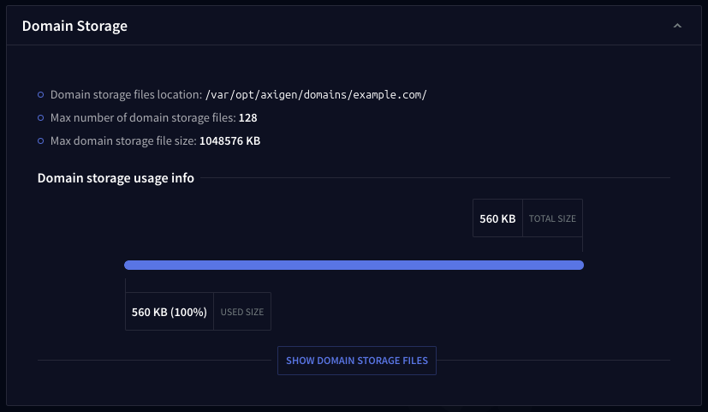
Task: Click the 560 KB total size value
Action: tap(497, 218)
